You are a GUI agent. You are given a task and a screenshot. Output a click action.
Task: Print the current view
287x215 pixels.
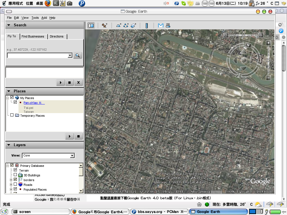168,25
